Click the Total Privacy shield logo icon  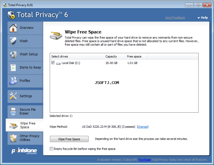click(x=11, y=15)
